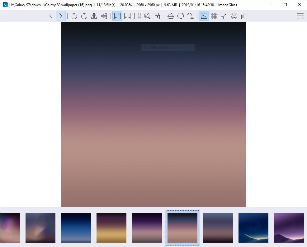Close the ImageGlass window
This screenshot has height=247, width=307.
point(300,5)
